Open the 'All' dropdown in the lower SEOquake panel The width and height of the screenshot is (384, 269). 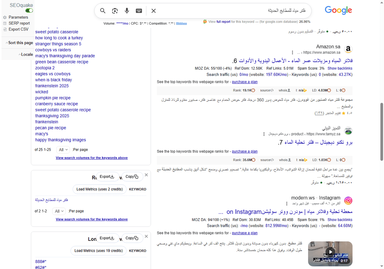(x=59, y=211)
